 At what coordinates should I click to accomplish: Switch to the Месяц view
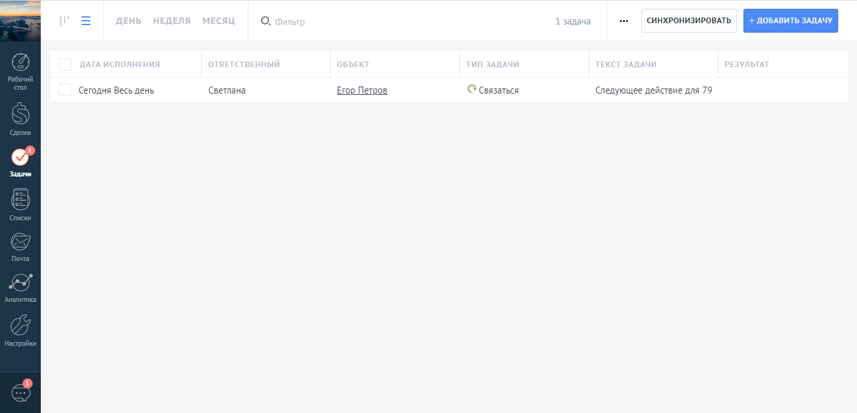tap(218, 21)
